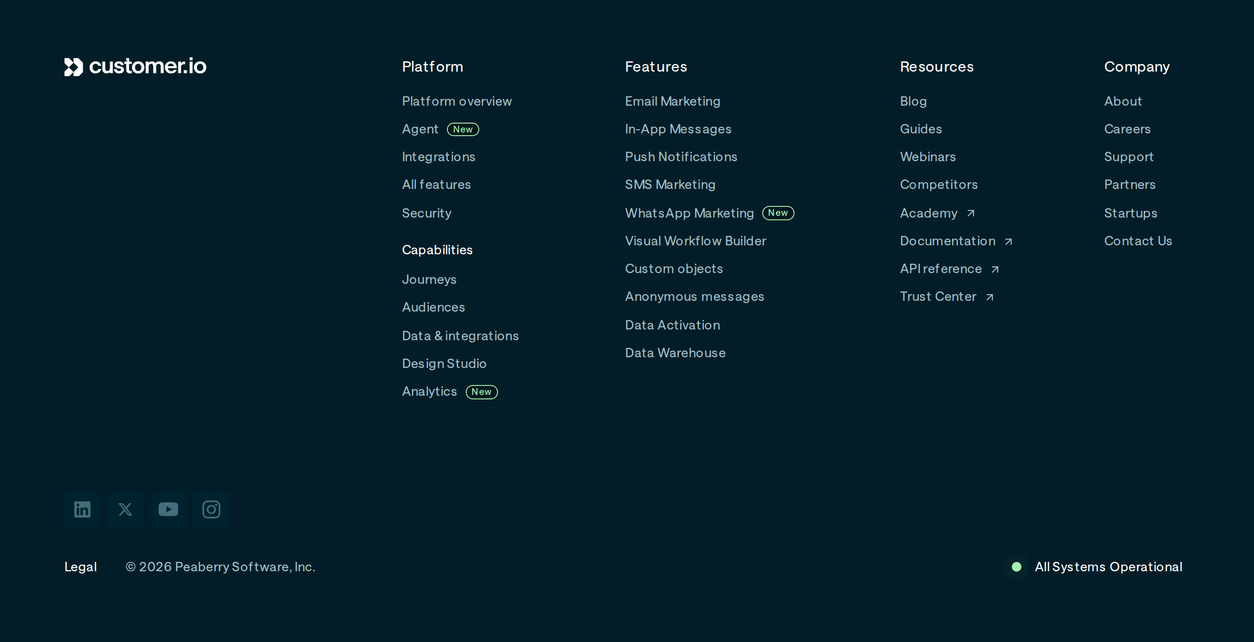The height and width of the screenshot is (642, 1254).
Task: Click the Company column heading
Action: pyautogui.click(x=1137, y=67)
